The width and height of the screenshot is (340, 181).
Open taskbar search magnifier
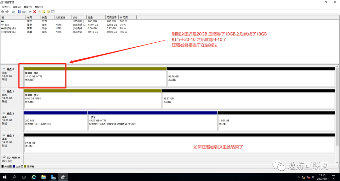(14, 177)
